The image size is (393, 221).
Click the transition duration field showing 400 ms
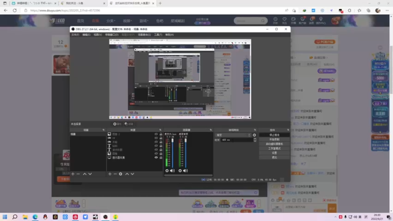click(x=237, y=140)
